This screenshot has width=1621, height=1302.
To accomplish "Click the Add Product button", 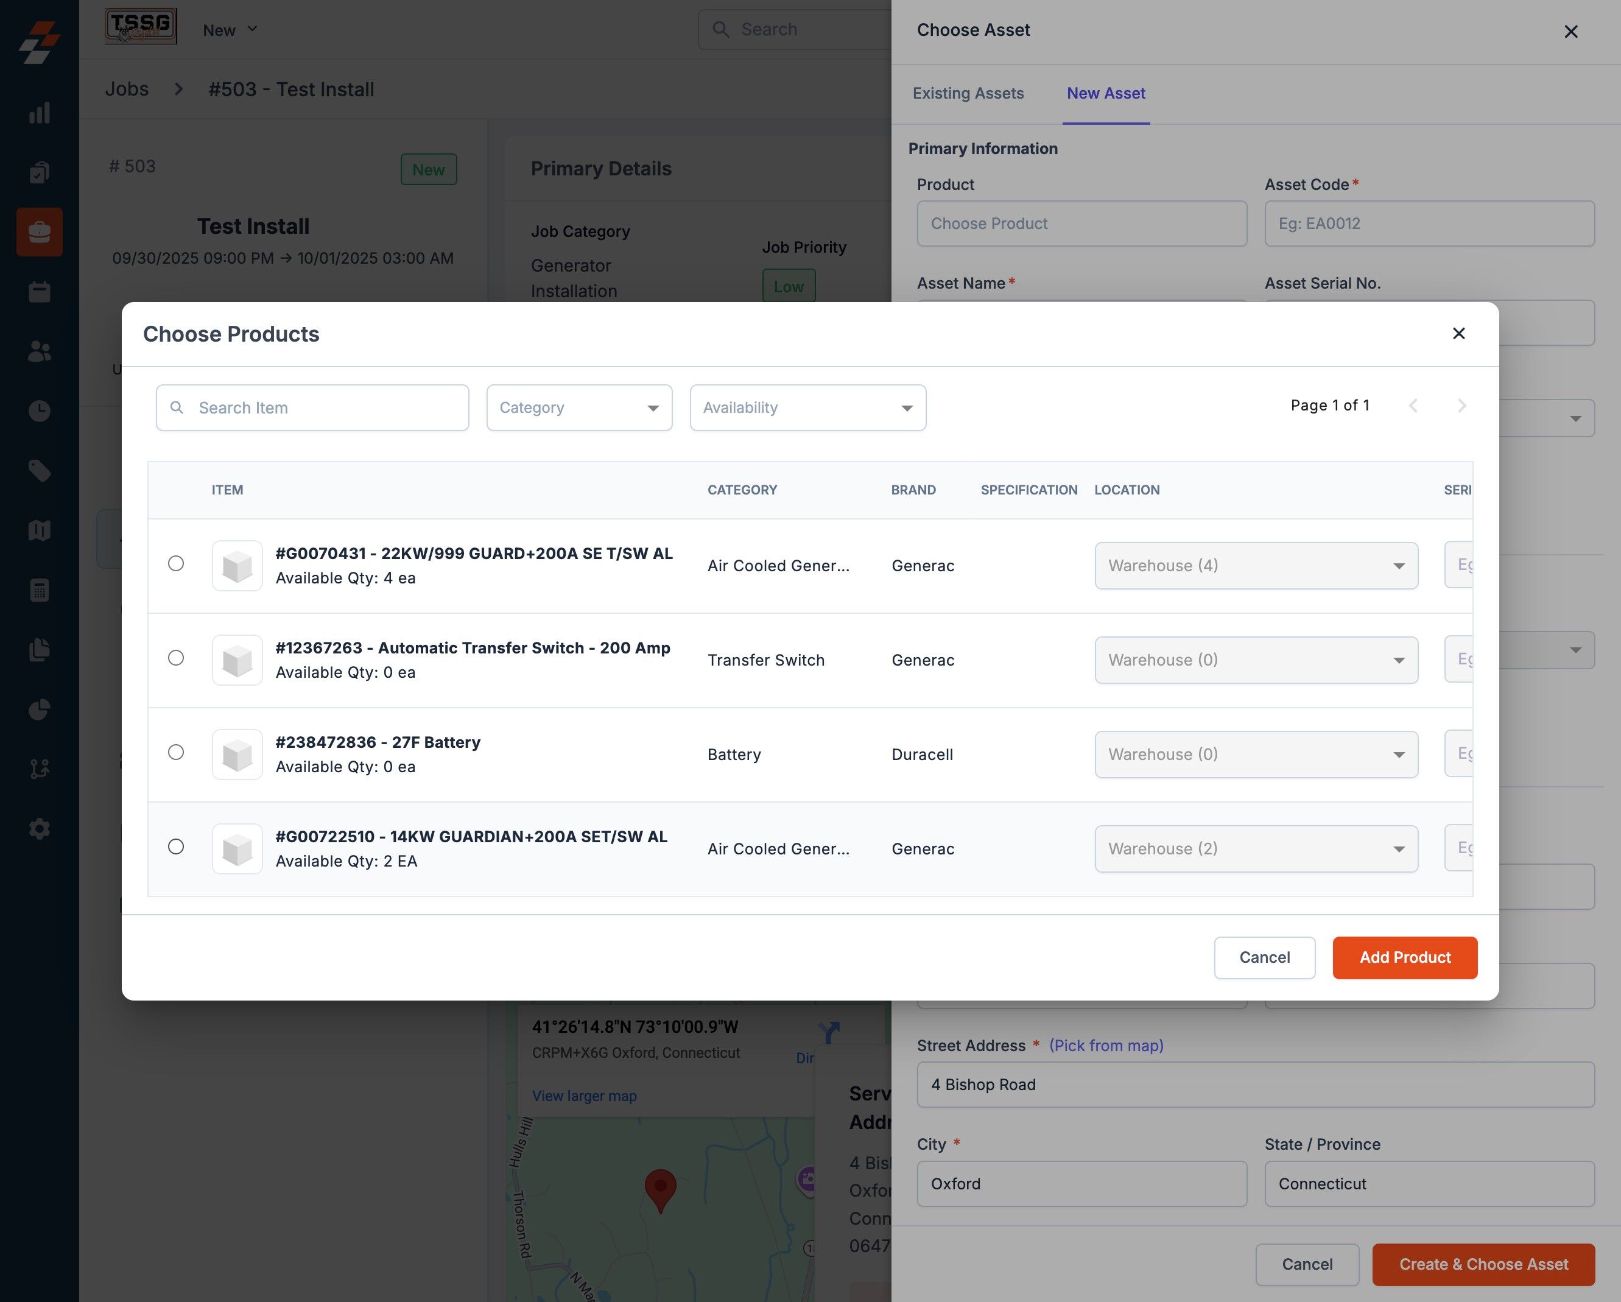I will coord(1404,957).
